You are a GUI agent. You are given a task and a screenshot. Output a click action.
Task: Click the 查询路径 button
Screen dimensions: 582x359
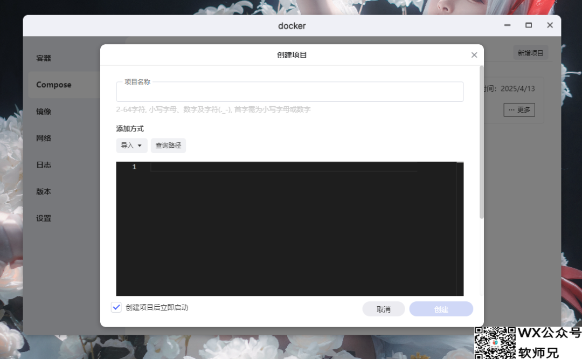click(168, 146)
